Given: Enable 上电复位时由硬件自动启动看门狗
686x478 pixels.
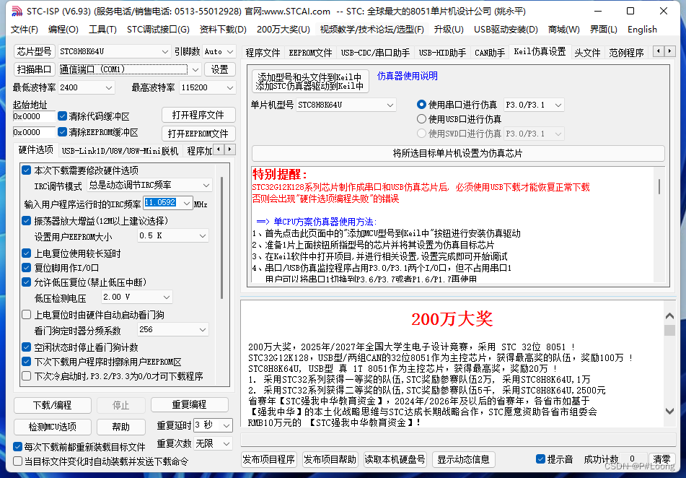Looking at the screenshot, I should pyautogui.click(x=26, y=315).
